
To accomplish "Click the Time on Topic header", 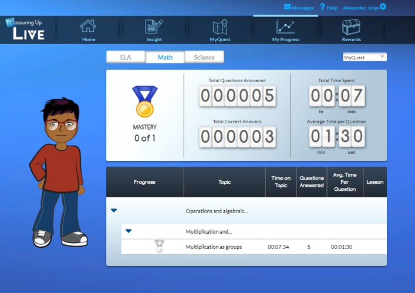I will [x=281, y=182].
